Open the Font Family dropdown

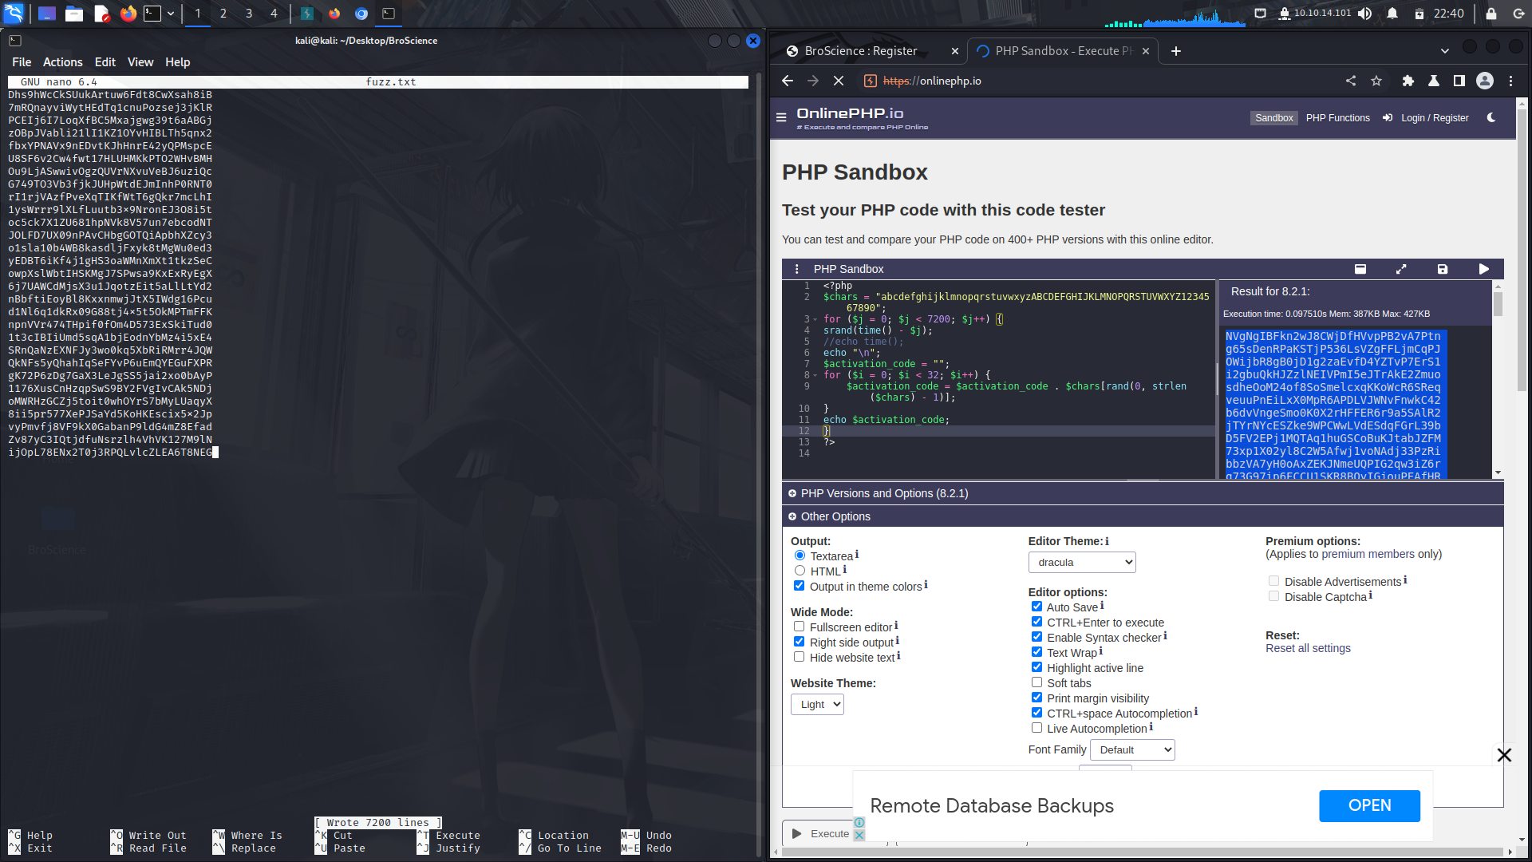coord(1132,749)
